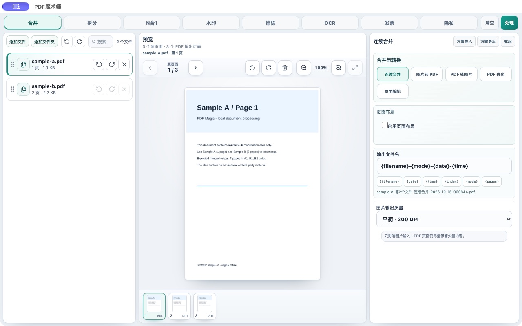Image resolution: width=522 pixels, height=326 pixels.
Task: Select page 1 thumbnail
Action: pyautogui.click(x=154, y=306)
